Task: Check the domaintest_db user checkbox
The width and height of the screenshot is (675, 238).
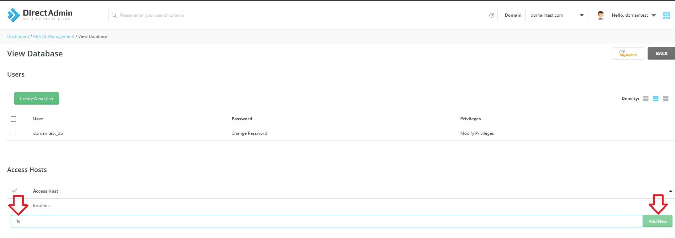Action: [14, 133]
